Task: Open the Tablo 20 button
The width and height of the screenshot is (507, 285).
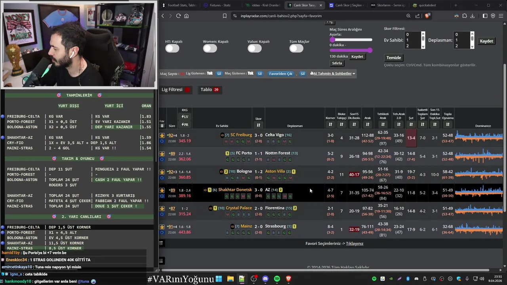Action: (x=210, y=90)
